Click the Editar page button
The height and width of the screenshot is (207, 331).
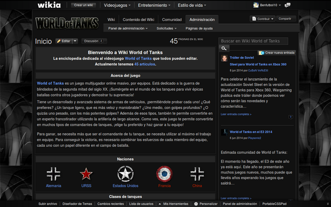point(64,41)
